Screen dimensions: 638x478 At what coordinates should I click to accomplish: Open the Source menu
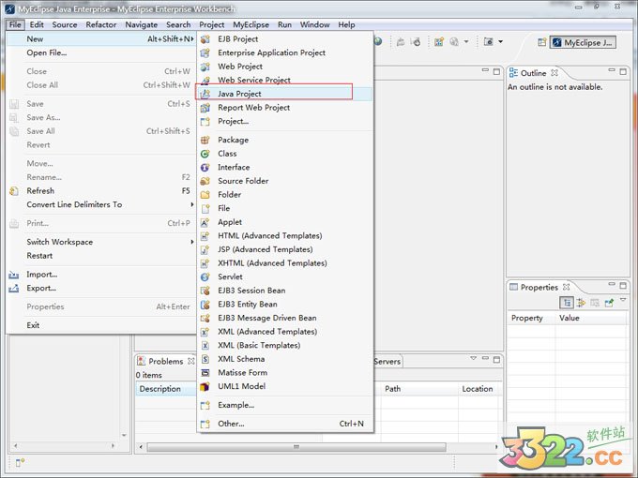[65, 24]
